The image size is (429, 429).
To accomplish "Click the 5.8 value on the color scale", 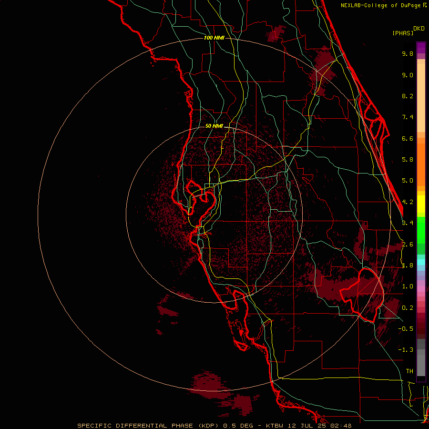I will tap(408, 160).
